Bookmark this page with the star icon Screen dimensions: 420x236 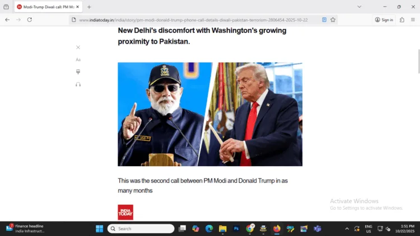[333, 20]
